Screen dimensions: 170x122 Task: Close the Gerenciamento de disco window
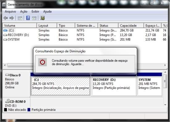[162, 3]
